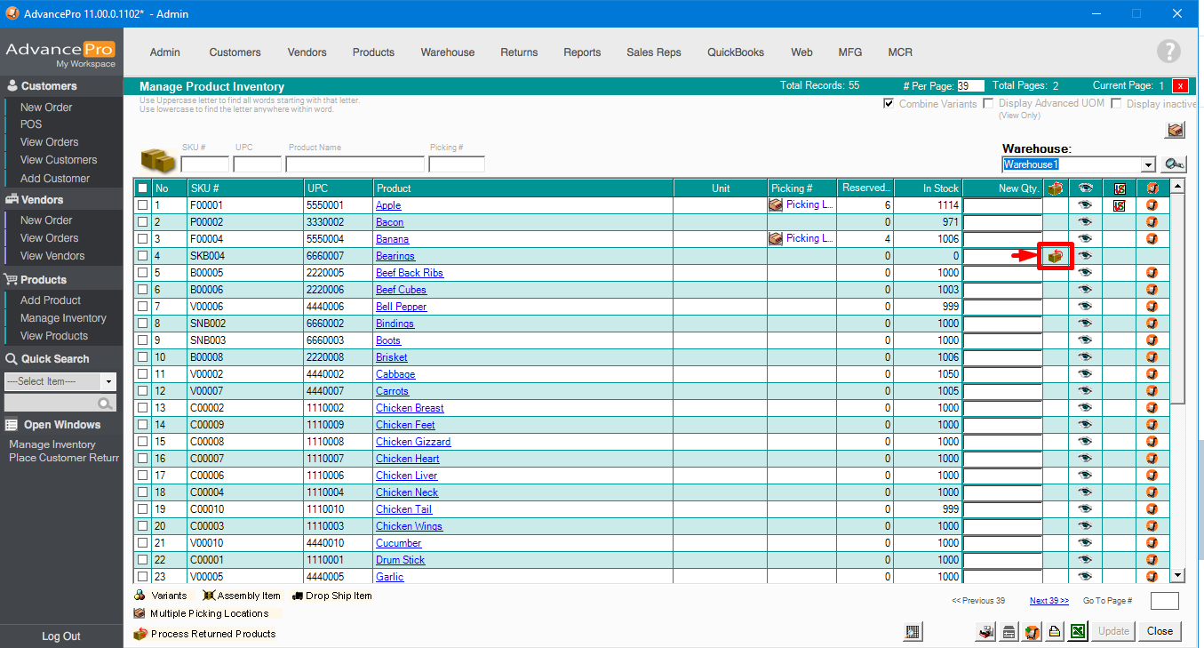
Task: Click the Chicken Breast product link
Action: tap(409, 408)
